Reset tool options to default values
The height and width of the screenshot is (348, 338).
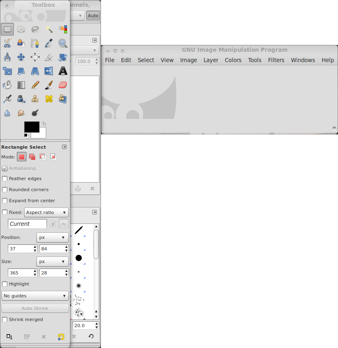(x=61, y=337)
